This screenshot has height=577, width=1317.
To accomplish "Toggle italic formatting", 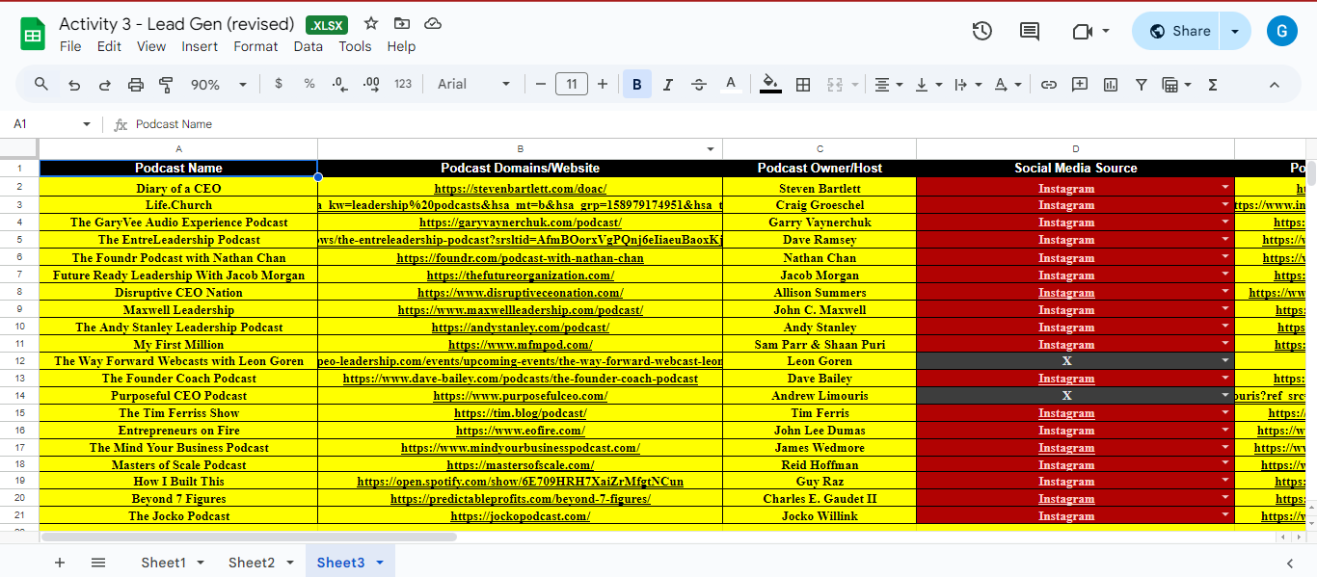I will 667,85.
